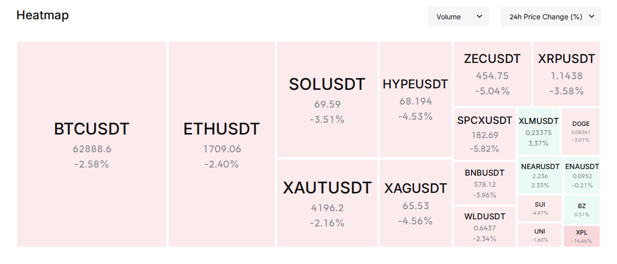Expand the 24h Price Change (%) dropdown
The width and height of the screenshot is (617, 264).
click(x=551, y=16)
